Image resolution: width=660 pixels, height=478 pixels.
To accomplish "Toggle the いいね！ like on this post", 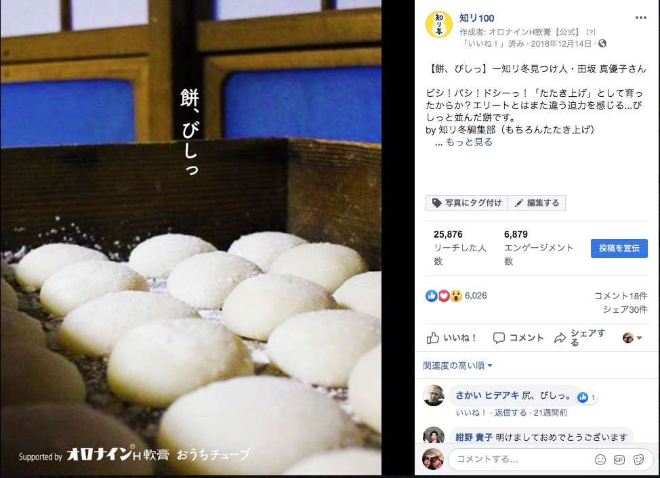I will (x=451, y=338).
